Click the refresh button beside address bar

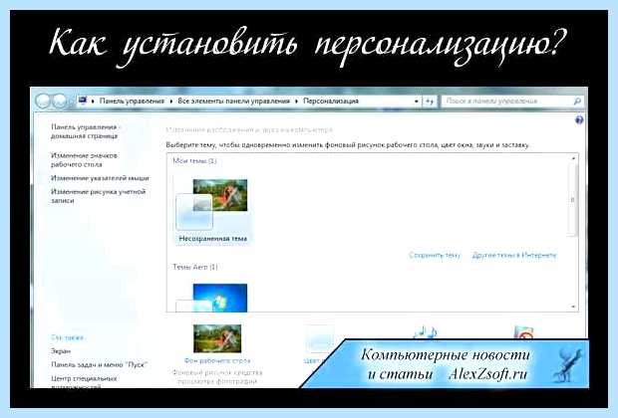(430, 102)
